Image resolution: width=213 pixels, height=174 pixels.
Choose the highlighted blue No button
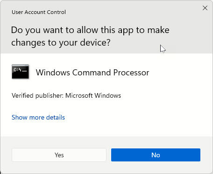[x=156, y=155]
